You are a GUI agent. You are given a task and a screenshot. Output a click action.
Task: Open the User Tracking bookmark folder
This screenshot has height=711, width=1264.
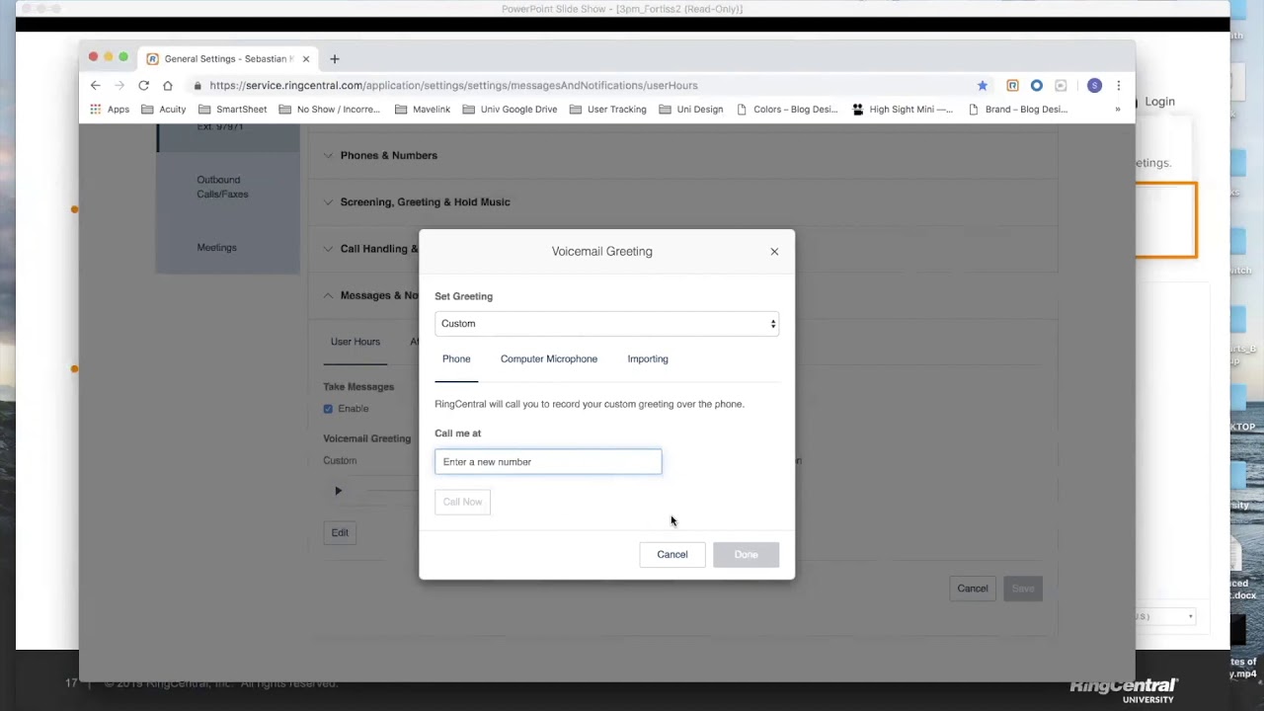coord(607,110)
